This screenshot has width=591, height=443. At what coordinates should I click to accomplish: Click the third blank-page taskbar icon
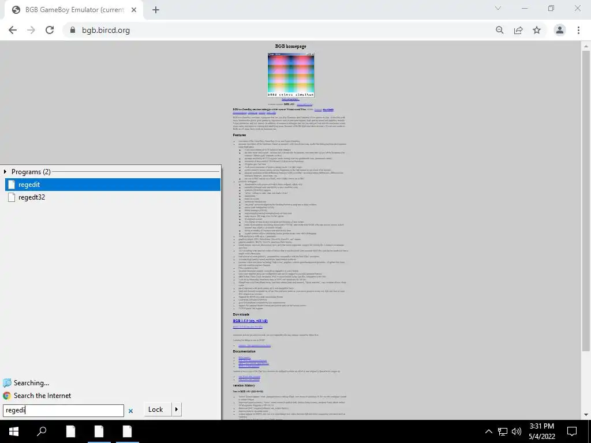pyautogui.click(x=128, y=431)
